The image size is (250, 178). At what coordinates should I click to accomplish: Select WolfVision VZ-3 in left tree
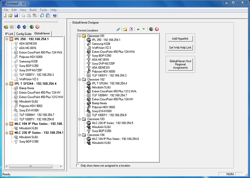click(29, 79)
